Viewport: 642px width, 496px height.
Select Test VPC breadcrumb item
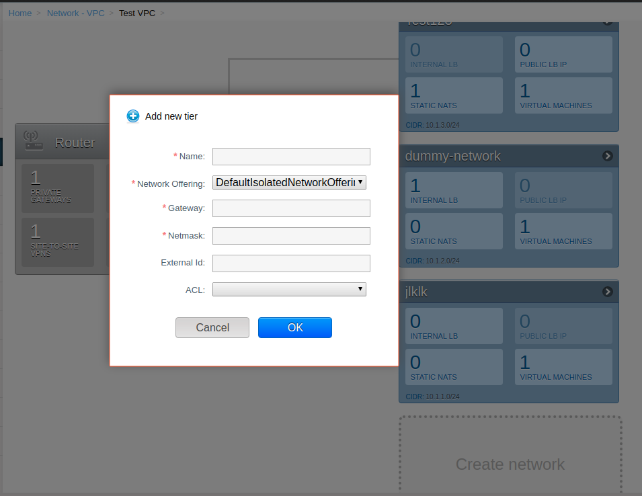coord(137,13)
